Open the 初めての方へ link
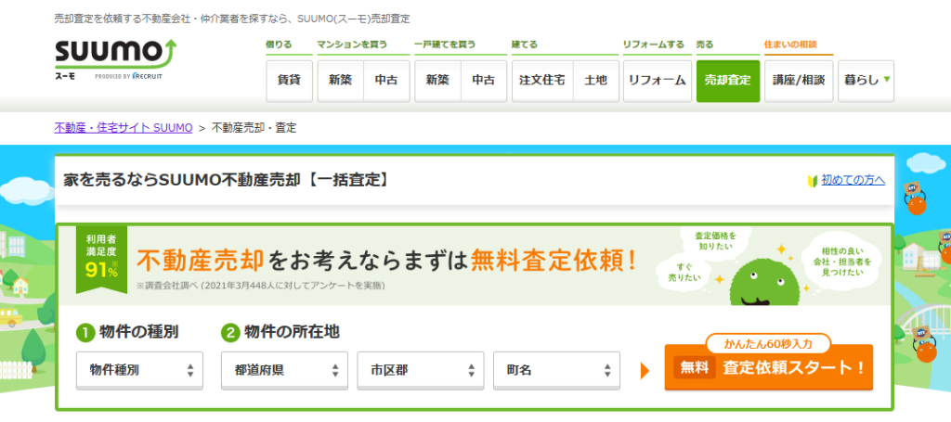Viewport: 951px width, 422px height. 853,180
